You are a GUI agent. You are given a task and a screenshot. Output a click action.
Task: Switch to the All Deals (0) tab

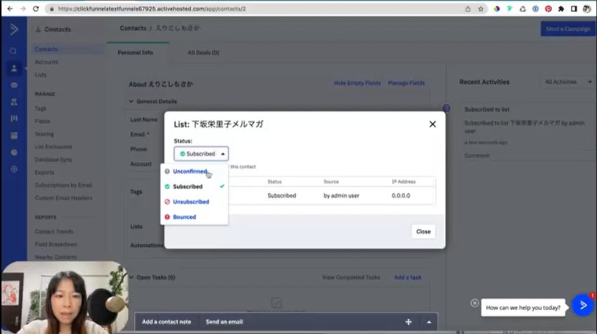coord(203,52)
